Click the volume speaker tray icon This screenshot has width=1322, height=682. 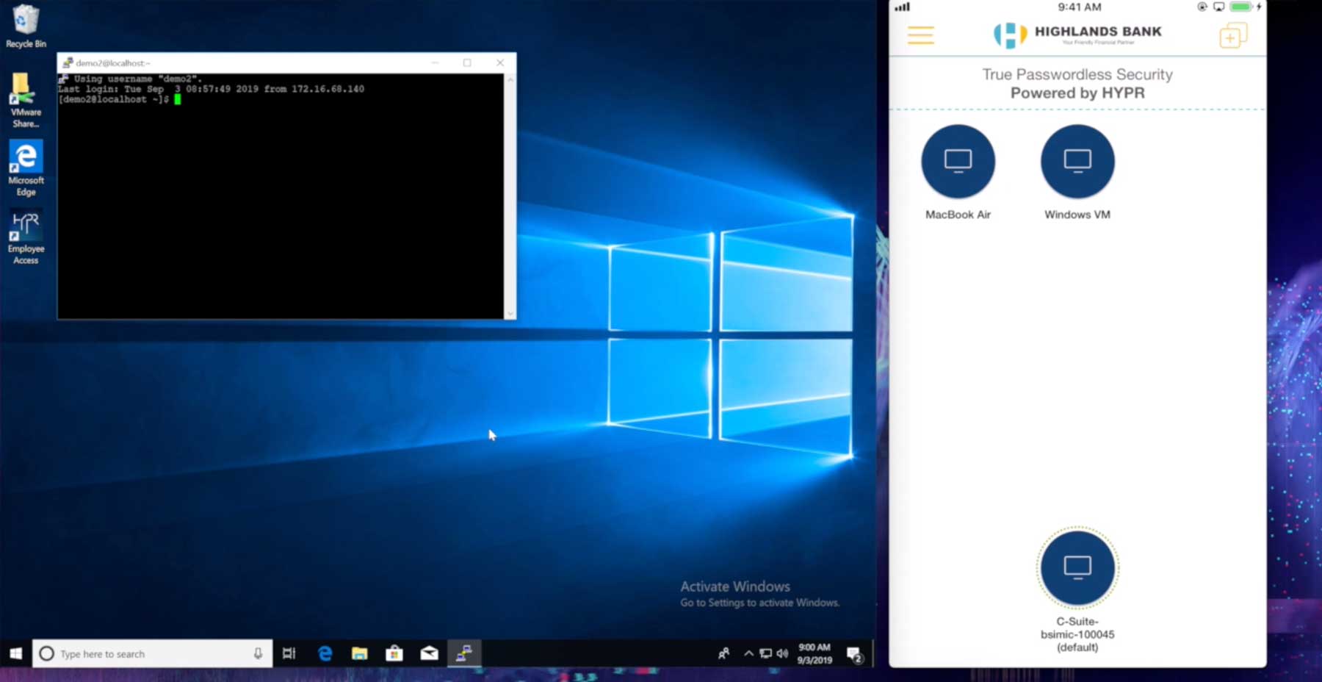pos(782,653)
